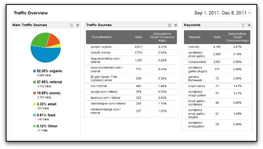Click Keywords widget export icon
263x149 pixels.
coord(243,25)
